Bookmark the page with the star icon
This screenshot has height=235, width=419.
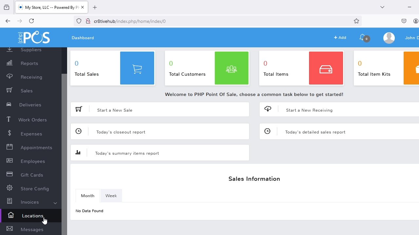[x=356, y=21]
